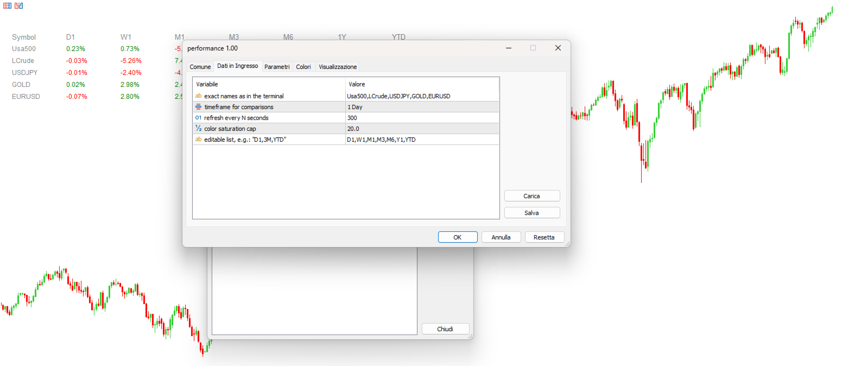Edit the symbol names value Usa500,LCrude,USDJPY,GOLD,EURUSD

pos(422,96)
